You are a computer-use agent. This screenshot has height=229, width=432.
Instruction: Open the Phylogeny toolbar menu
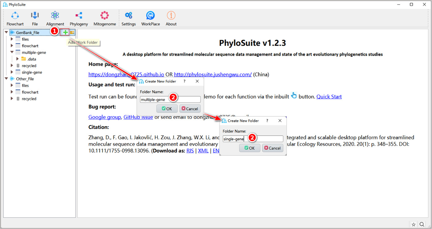click(x=79, y=18)
